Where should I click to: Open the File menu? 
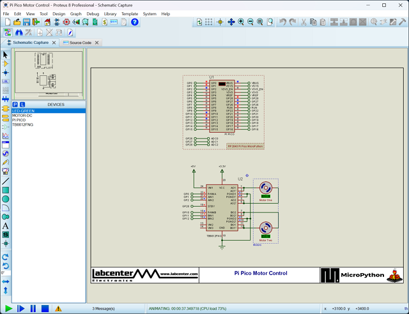pos(6,14)
